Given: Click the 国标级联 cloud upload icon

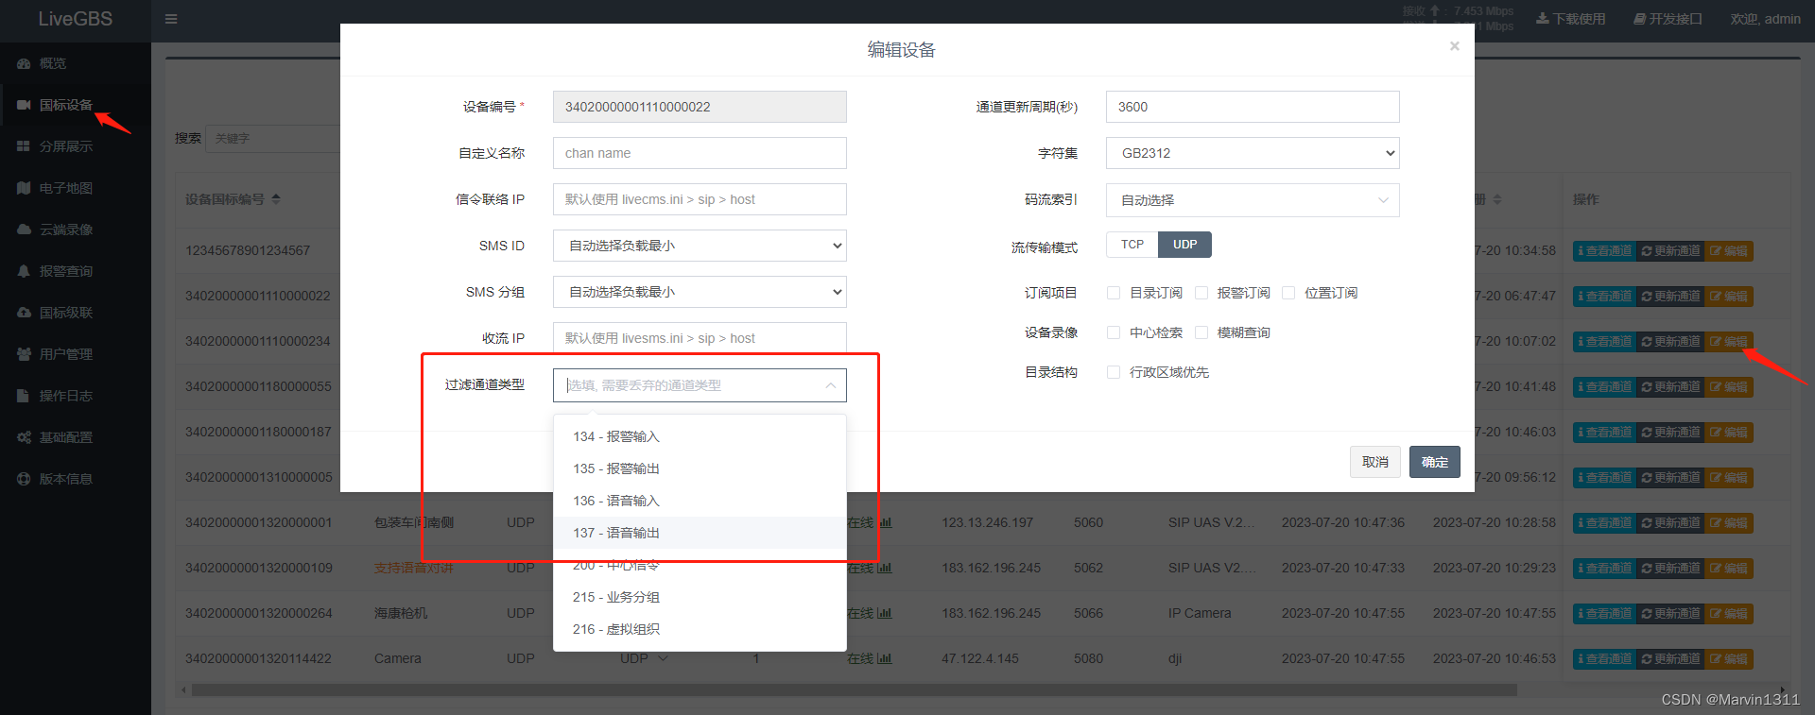Looking at the screenshot, I should point(24,313).
